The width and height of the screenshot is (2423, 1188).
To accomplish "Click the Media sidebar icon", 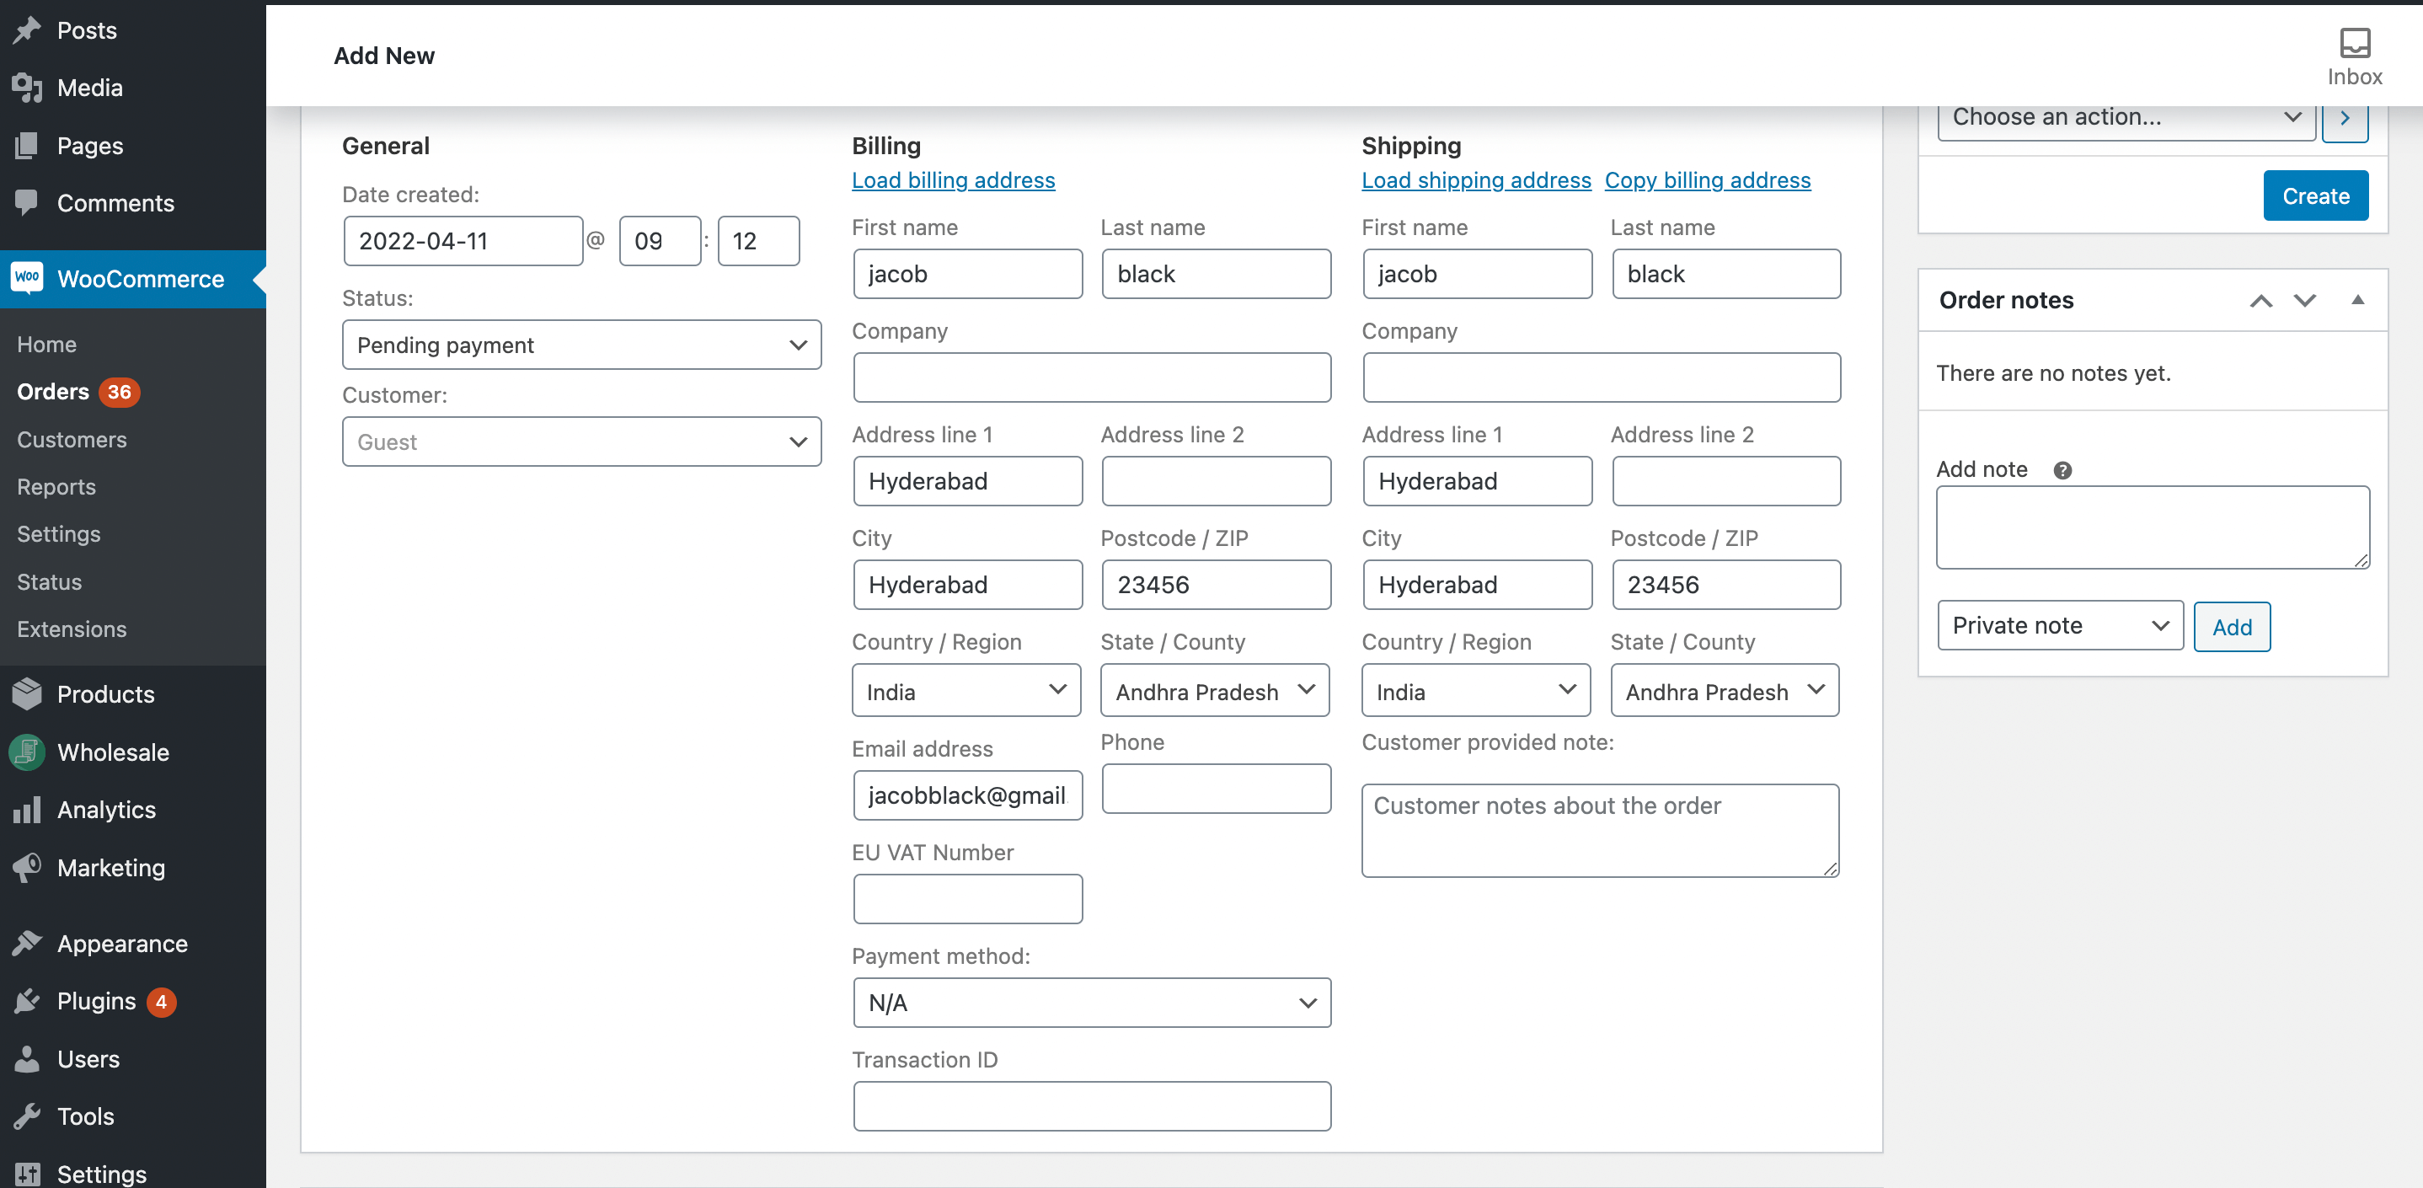I will pyautogui.click(x=27, y=88).
